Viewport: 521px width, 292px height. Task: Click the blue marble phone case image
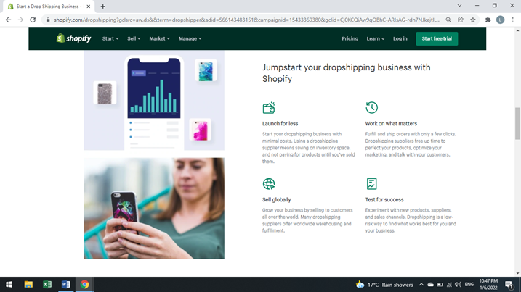click(x=206, y=70)
